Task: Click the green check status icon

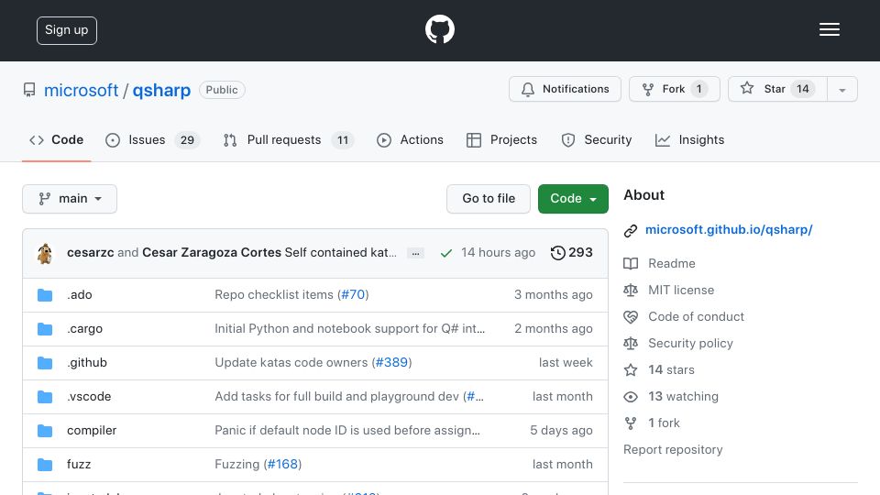Action: click(x=446, y=253)
